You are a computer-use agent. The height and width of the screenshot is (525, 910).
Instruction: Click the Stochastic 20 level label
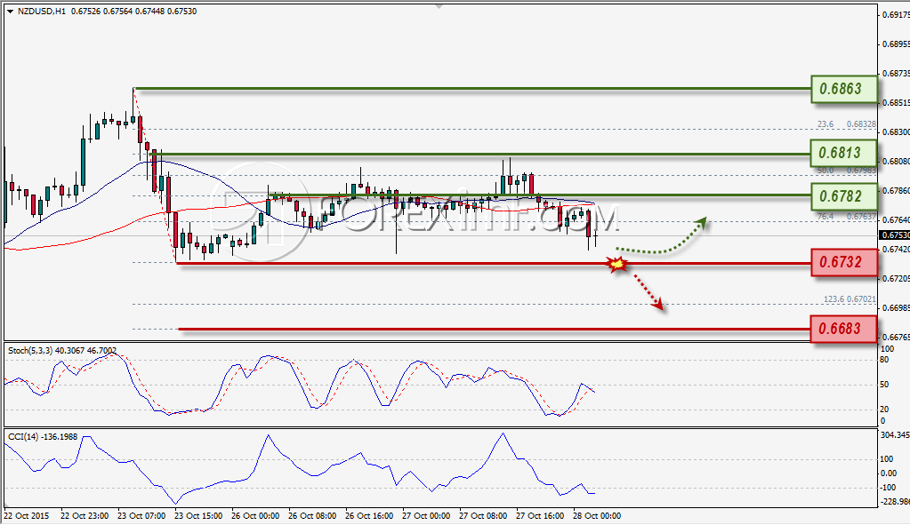[x=884, y=410]
